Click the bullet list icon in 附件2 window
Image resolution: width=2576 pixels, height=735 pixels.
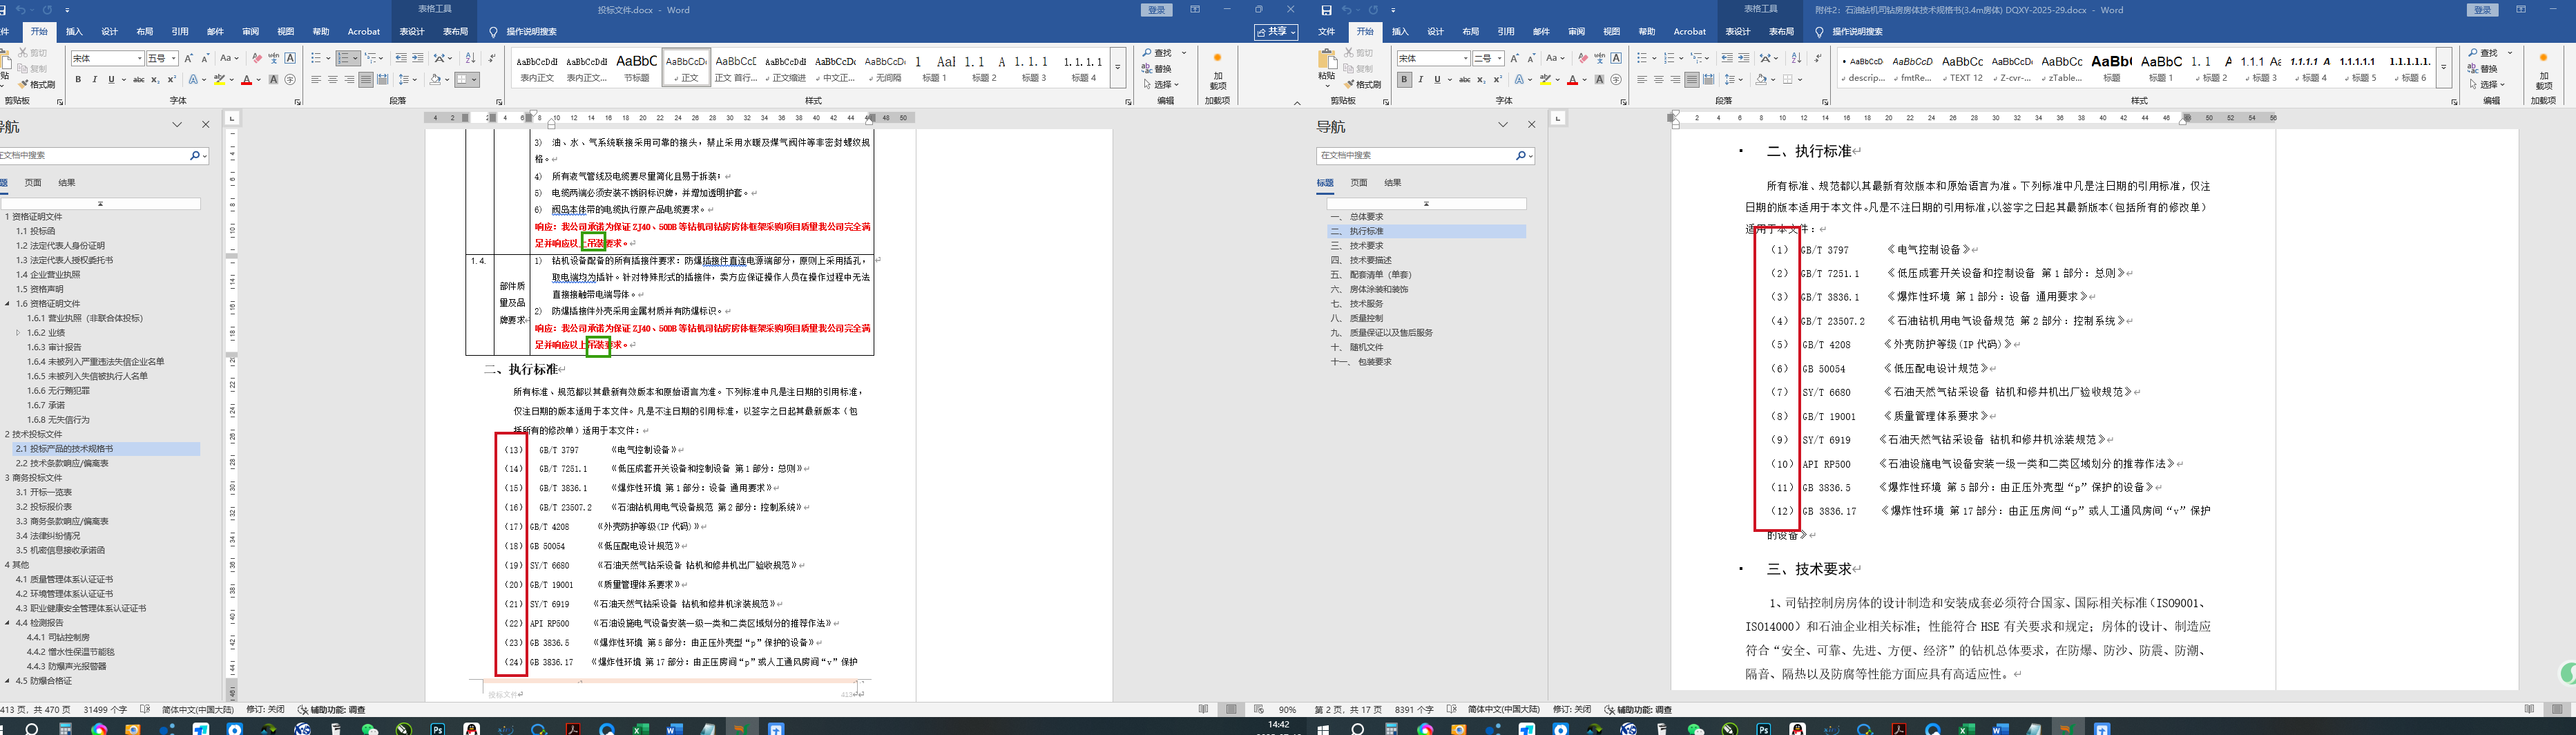(1642, 58)
